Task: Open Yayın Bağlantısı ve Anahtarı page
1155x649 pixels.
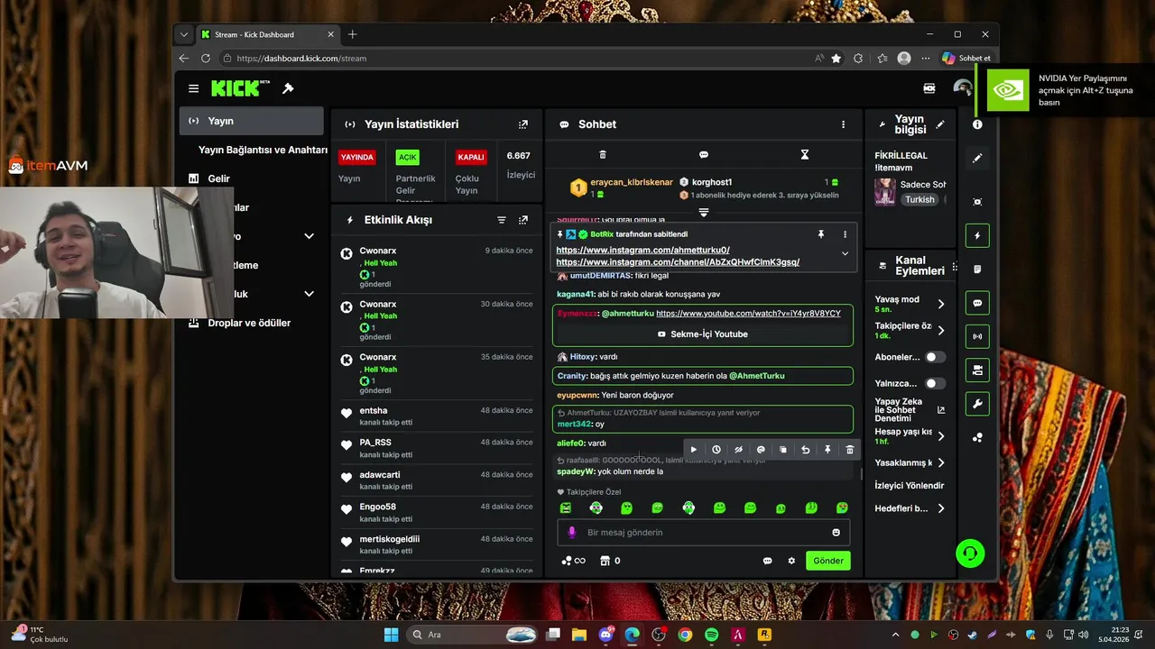Action: pyautogui.click(x=263, y=150)
